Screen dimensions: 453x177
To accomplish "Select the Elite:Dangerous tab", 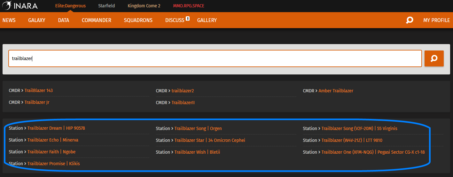I will coord(70,6).
